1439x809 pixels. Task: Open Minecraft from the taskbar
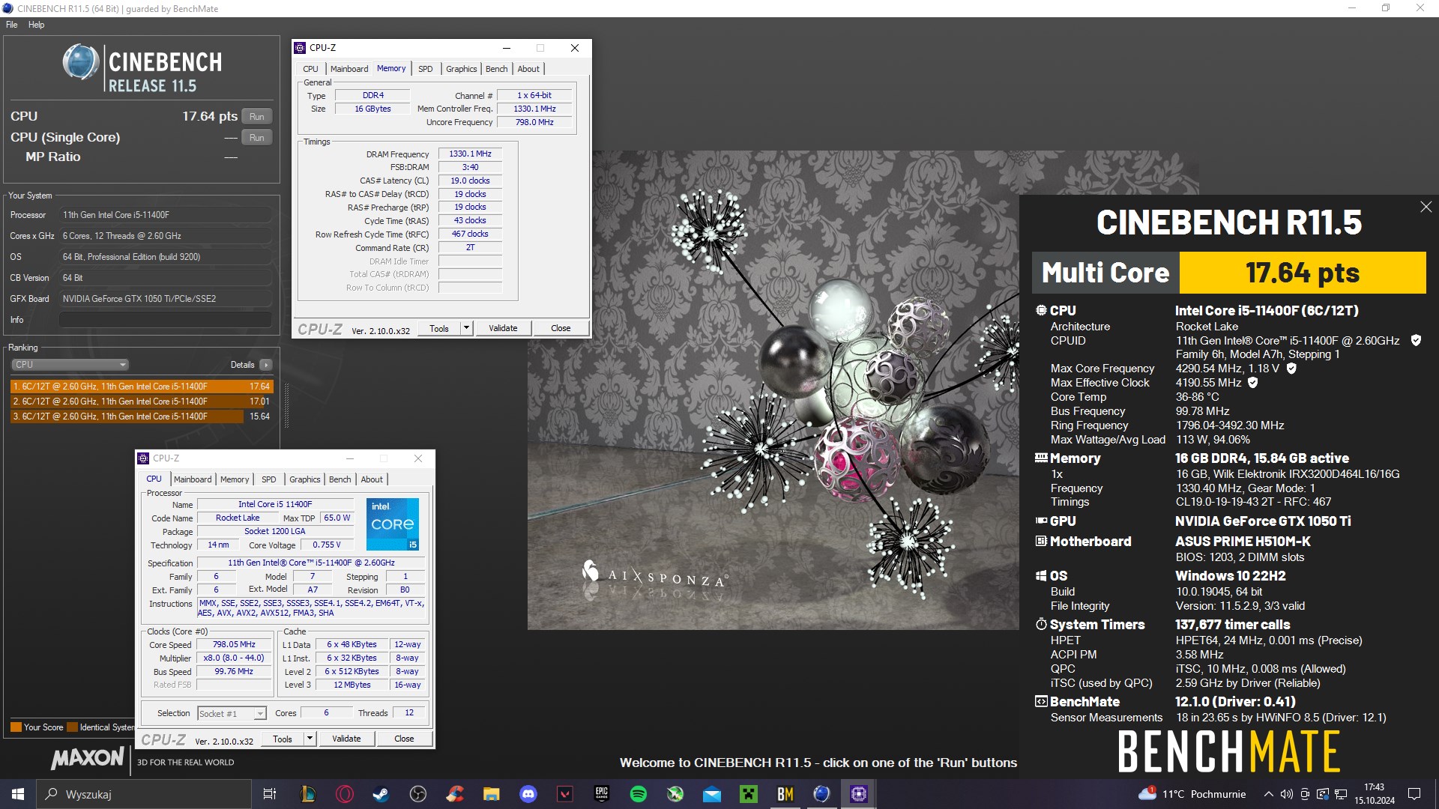(749, 794)
